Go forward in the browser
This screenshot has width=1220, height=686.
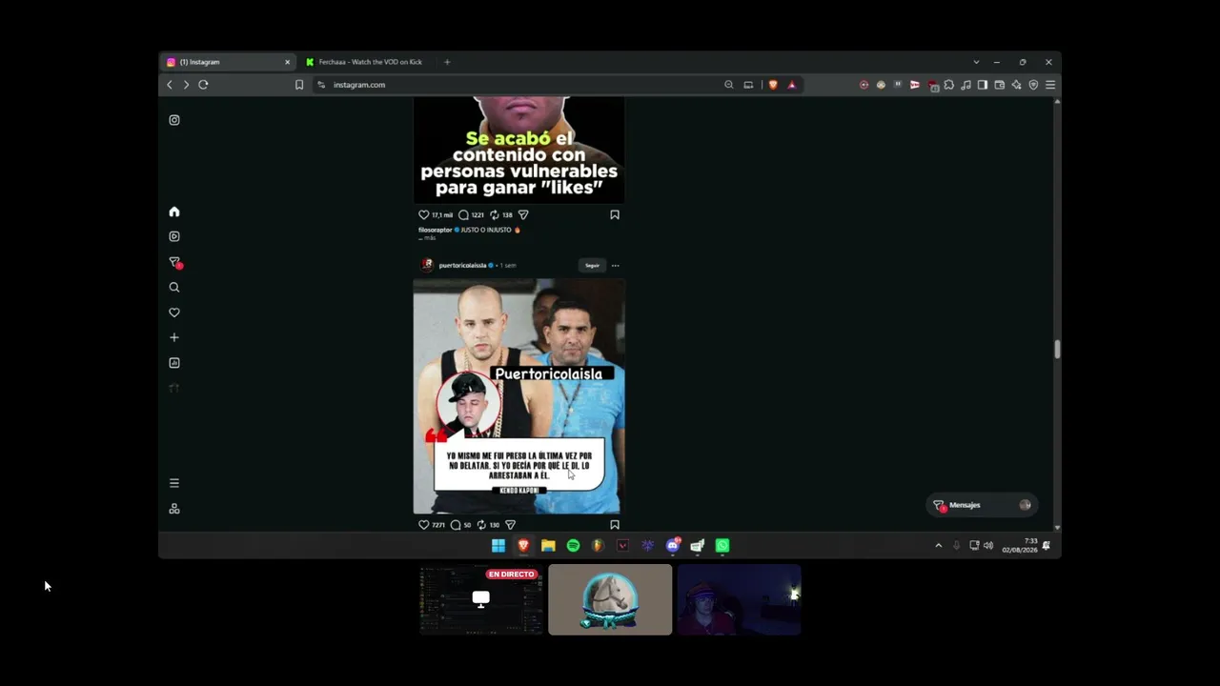[186, 85]
